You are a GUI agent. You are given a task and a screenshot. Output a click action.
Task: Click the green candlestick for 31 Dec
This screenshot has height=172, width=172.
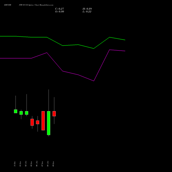[15, 111]
